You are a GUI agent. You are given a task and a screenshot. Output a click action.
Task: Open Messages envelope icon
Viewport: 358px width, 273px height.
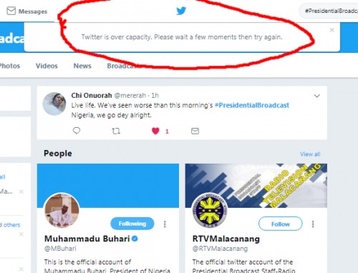click(x=11, y=11)
